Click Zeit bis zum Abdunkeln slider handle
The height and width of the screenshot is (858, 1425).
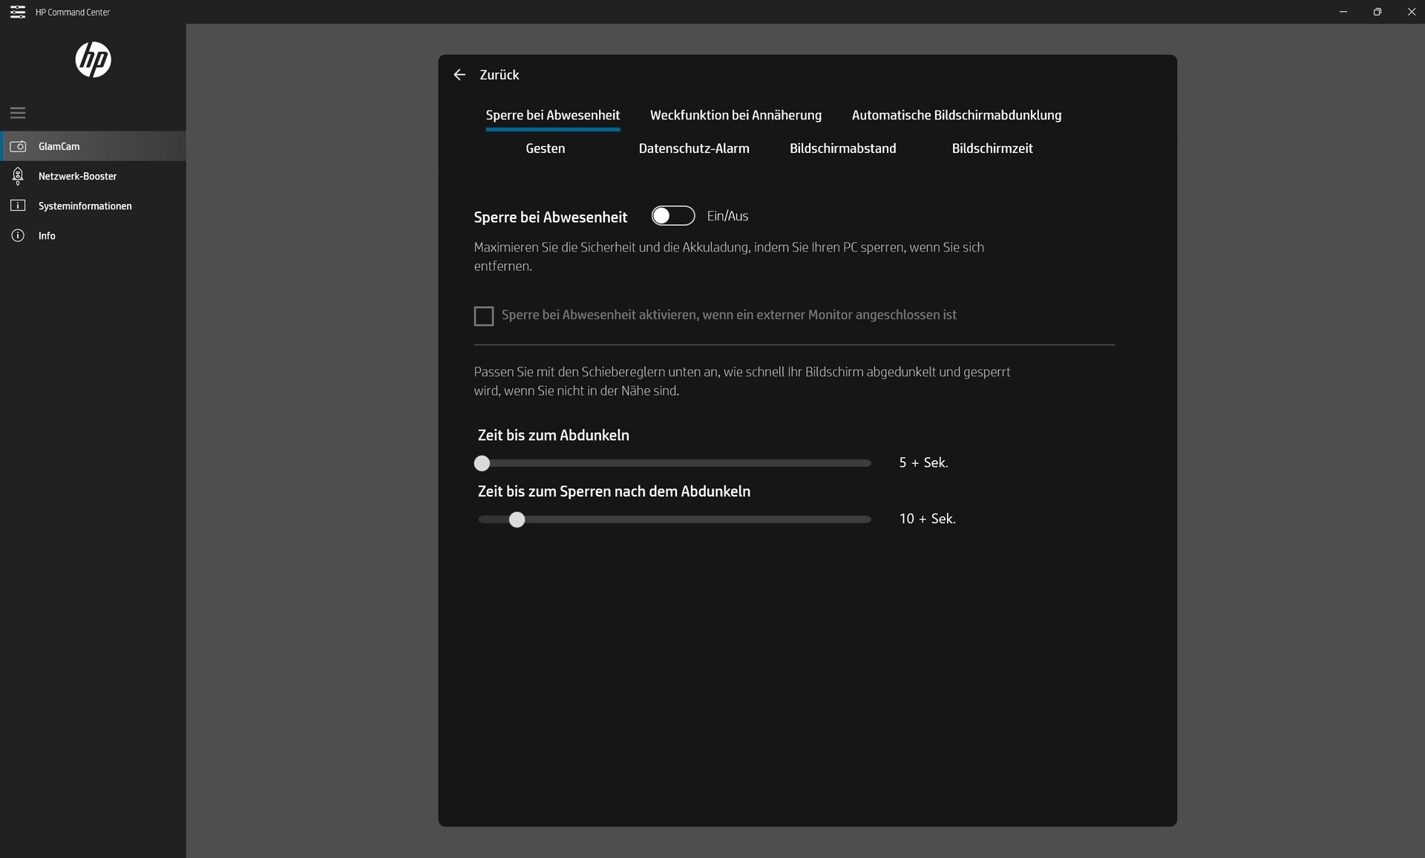pyautogui.click(x=482, y=463)
